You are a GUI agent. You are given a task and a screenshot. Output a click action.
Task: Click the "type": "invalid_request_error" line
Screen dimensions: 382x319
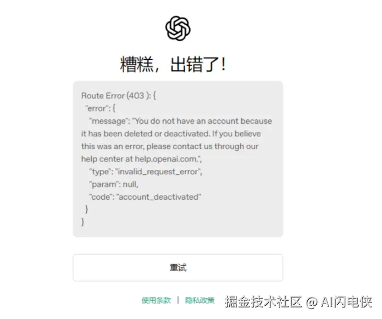click(x=146, y=172)
